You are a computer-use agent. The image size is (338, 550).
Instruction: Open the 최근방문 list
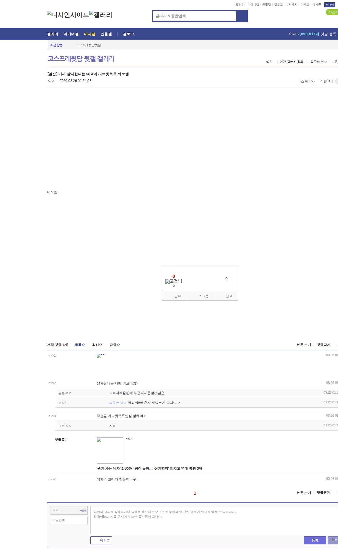point(56,45)
